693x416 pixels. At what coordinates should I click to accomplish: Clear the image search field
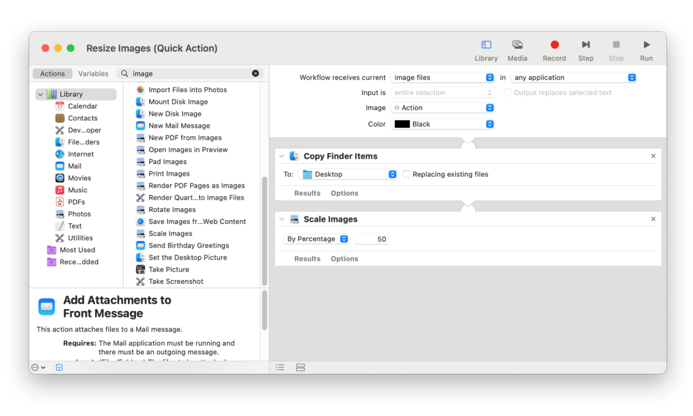255,73
